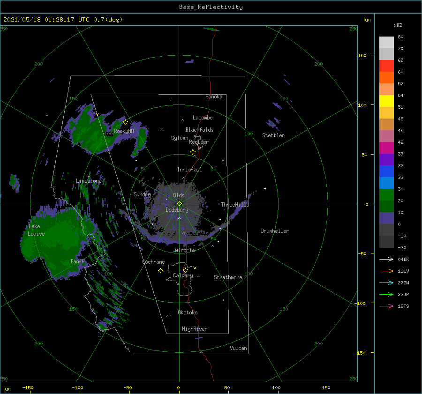Select the yellow diamond marker below Cochrane
The height and width of the screenshot is (394, 422).
pyautogui.click(x=160, y=271)
